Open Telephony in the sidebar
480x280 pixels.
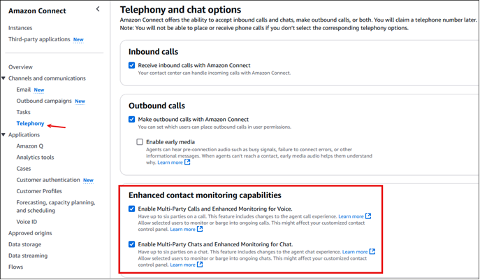[x=30, y=123]
